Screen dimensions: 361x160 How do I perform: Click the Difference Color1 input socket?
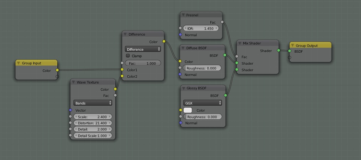coord(122,70)
